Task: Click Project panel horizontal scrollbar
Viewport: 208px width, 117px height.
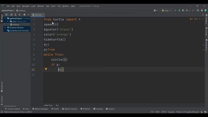Action: pyautogui.click(x=10, y=106)
